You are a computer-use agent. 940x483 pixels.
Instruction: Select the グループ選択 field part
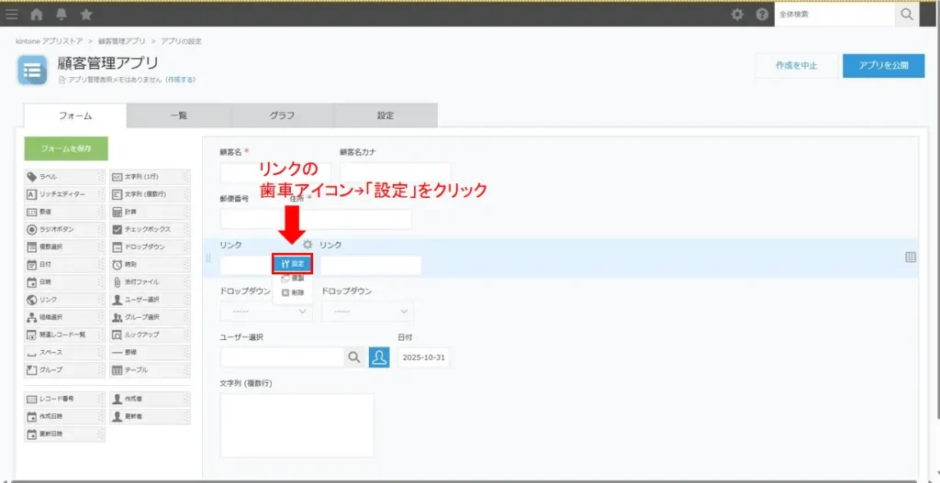tap(151, 317)
